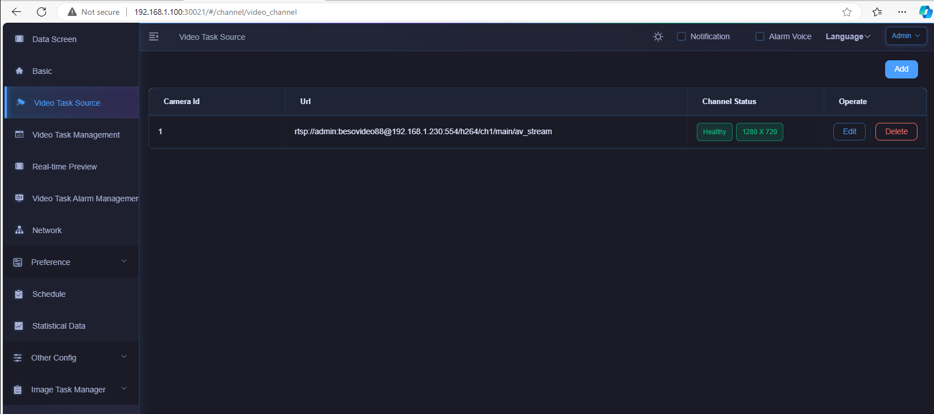Image resolution: width=934 pixels, height=414 pixels.
Task: Delete the camera 1 channel
Action: click(x=896, y=131)
